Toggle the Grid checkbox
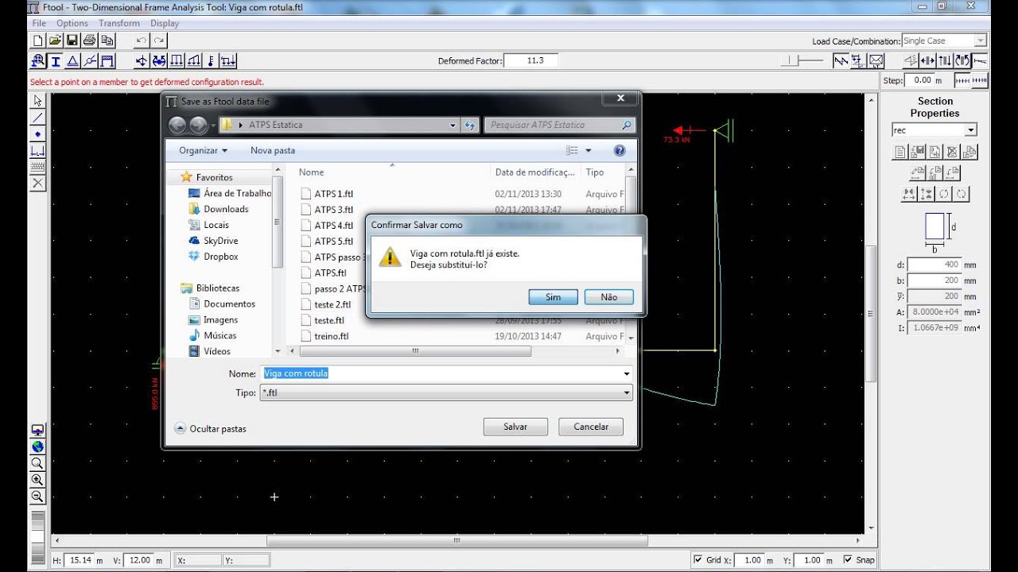The height and width of the screenshot is (572, 1018). 697,560
